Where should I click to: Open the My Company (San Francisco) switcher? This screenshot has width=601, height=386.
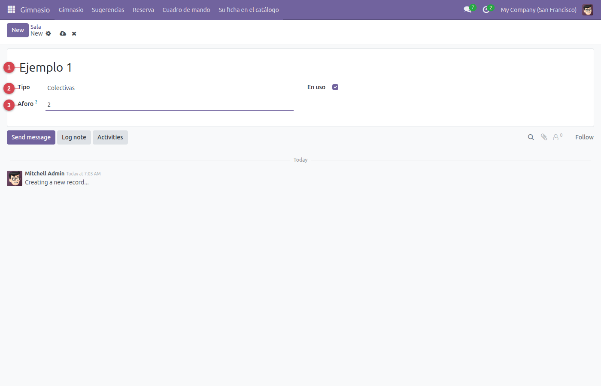[538, 9]
